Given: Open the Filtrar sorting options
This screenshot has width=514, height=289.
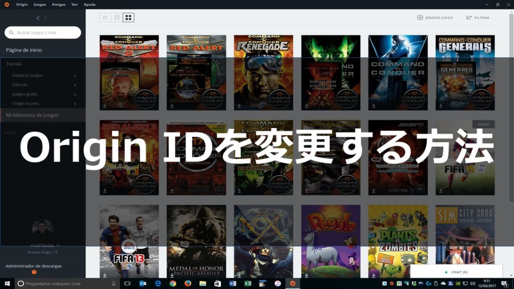Looking at the screenshot, I should coord(476,17).
